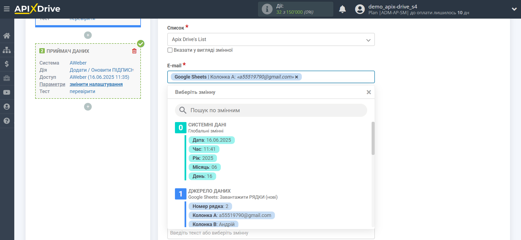This screenshot has height=240, width=521.
Task: Delete the data receiver block via trash icon
Action: 134,51
